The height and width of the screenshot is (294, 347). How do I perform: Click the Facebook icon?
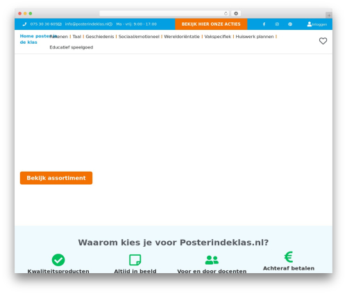pos(264,24)
